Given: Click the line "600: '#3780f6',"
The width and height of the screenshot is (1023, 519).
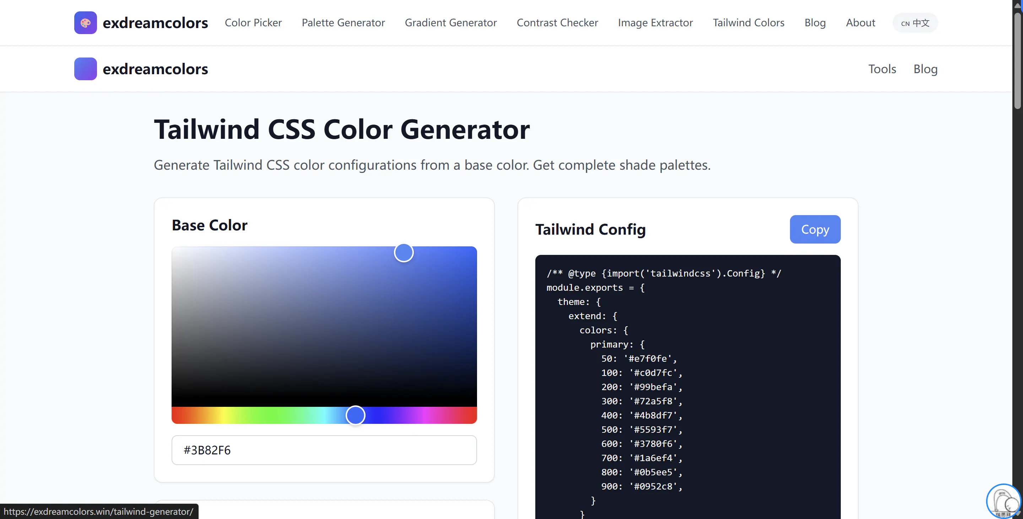Looking at the screenshot, I should pyautogui.click(x=642, y=444).
